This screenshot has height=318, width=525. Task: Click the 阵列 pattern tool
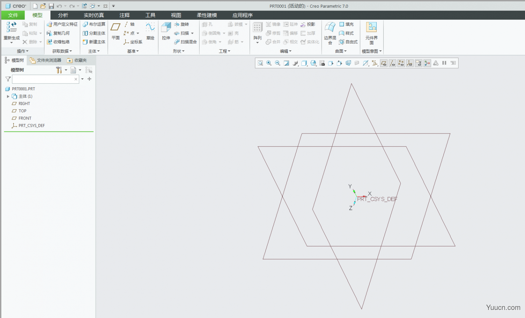tap(258, 33)
